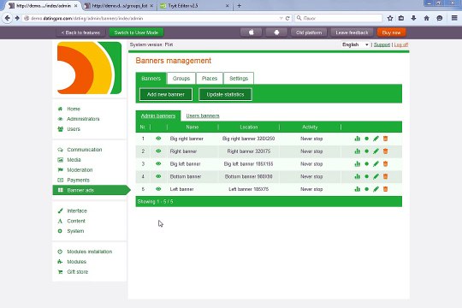The height and width of the screenshot is (308, 462).
Task: Delete the Bottom banner
Action: (x=385, y=176)
